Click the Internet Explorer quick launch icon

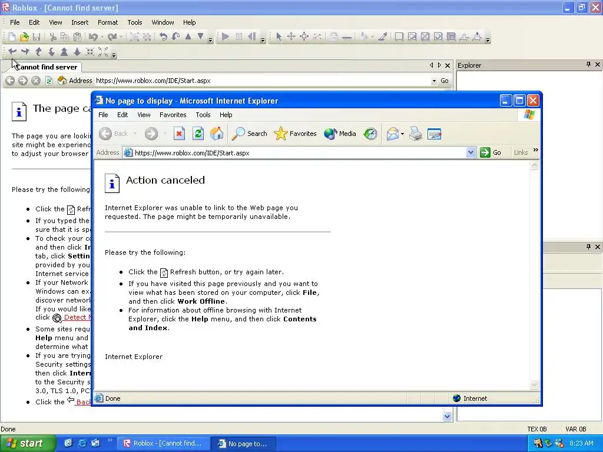click(82, 443)
